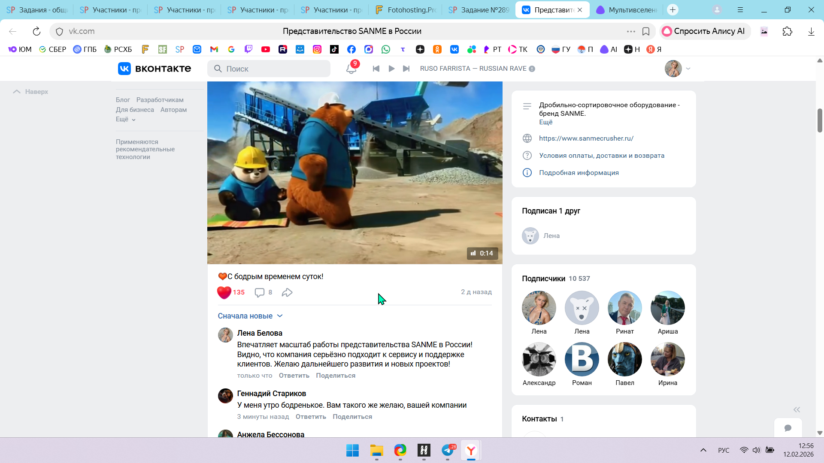The height and width of the screenshot is (463, 824).
Task: Skip to next track in player
Action: [x=406, y=69]
